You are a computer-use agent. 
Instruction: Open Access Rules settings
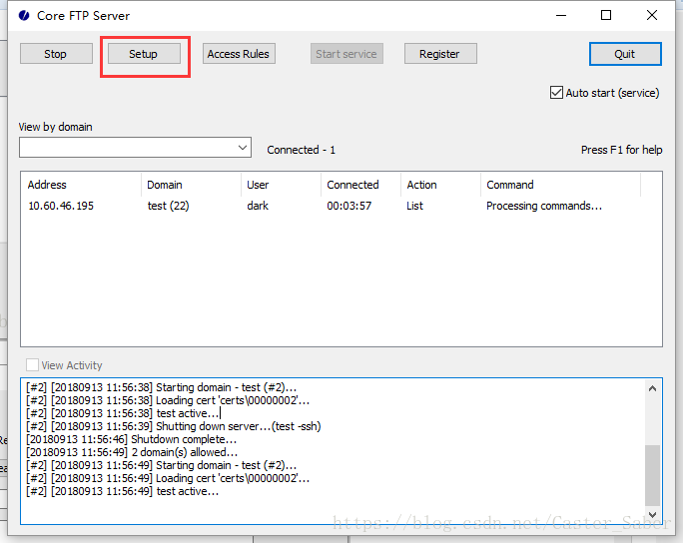(239, 54)
